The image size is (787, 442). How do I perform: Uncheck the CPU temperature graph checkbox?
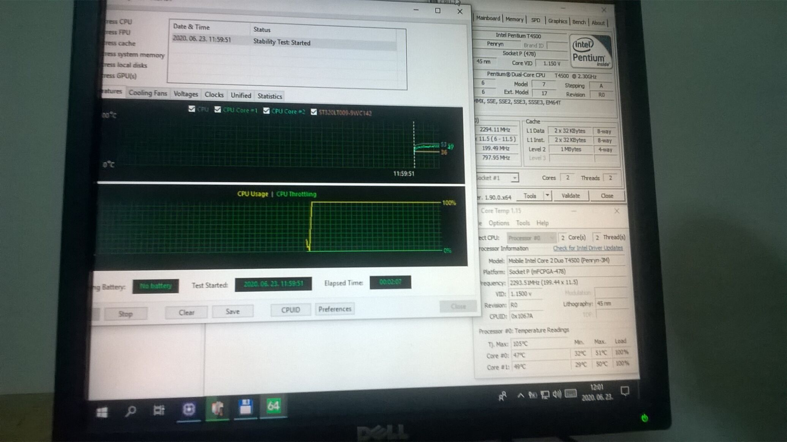coord(192,109)
